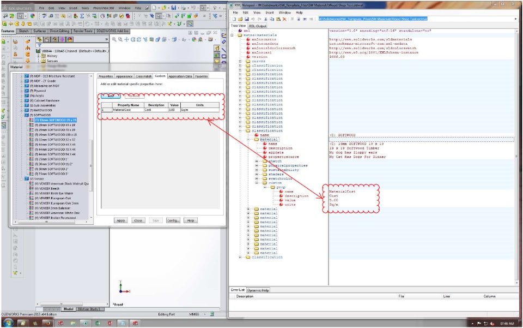Click the Config... button in Material dialog
The image size is (523, 328).
coord(173,220)
